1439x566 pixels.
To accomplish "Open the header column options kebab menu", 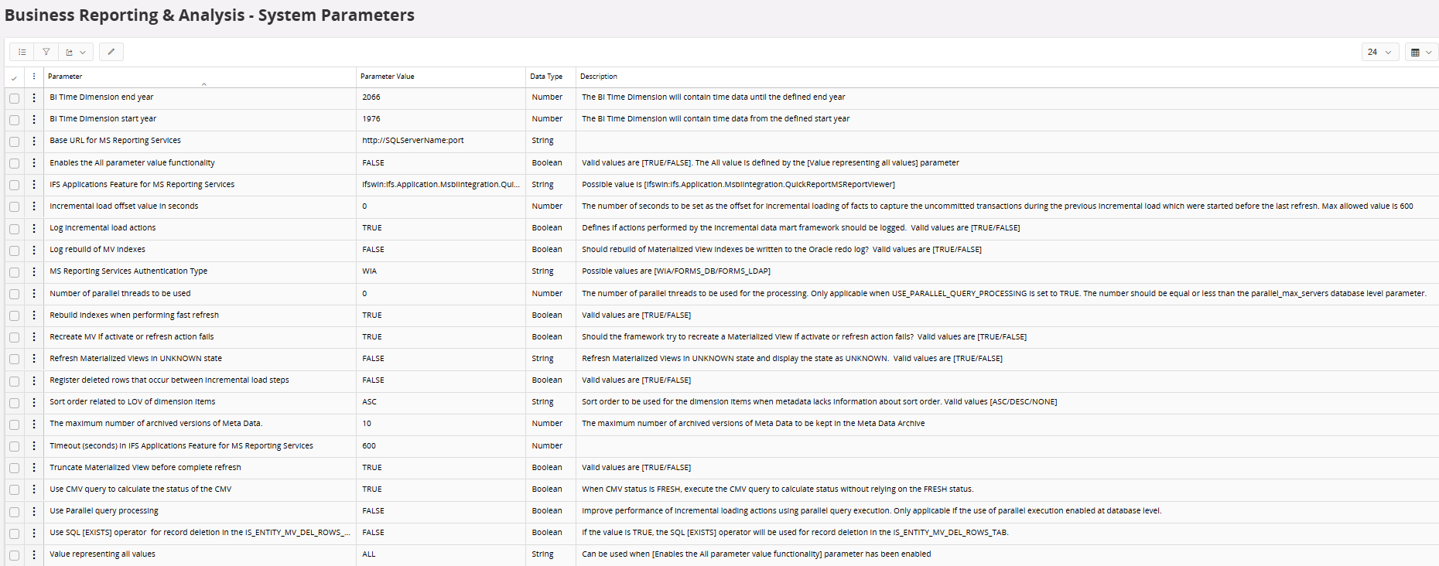I will coord(34,77).
